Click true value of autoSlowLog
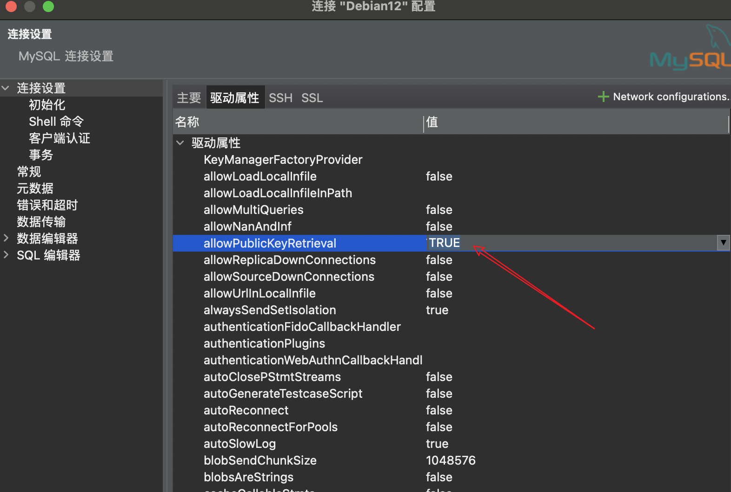This screenshot has height=492, width=731. 437,444
